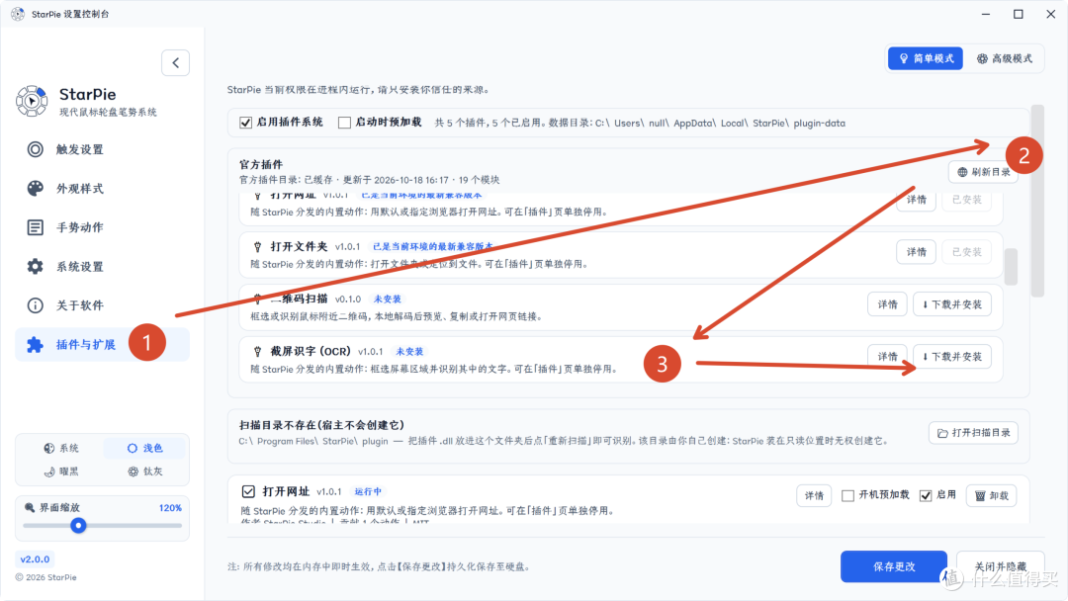Open 系统设置 sidebar page
1068x601 pixels.
102,267
